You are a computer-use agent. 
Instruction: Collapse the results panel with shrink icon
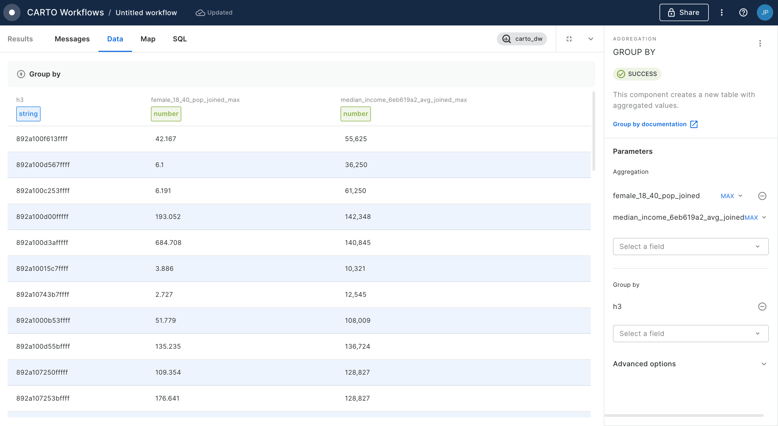coord(569,39)
